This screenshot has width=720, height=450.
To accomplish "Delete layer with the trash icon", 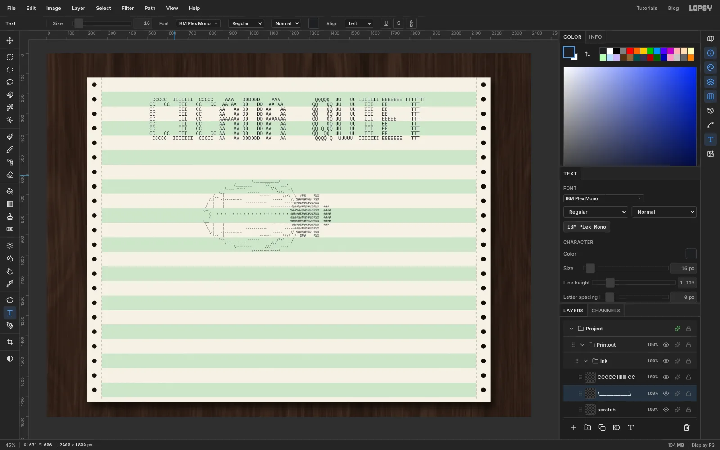I will click(687, 427).
